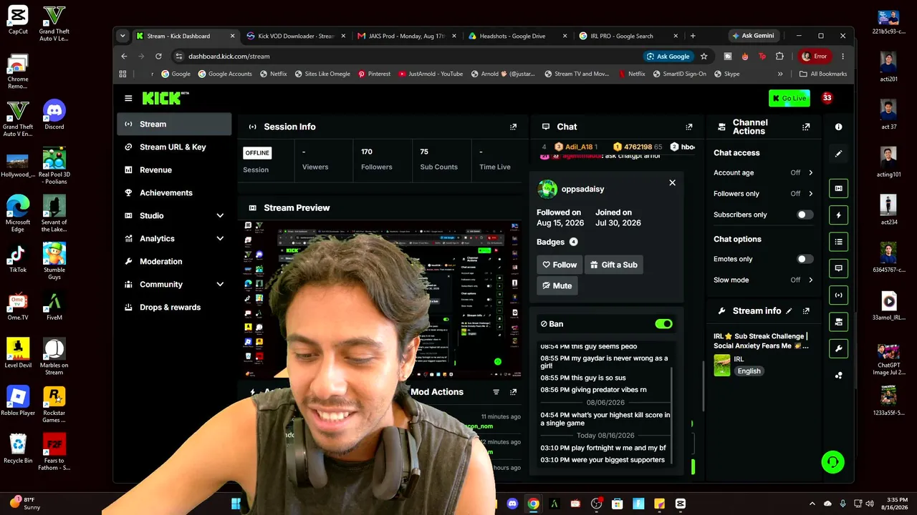Reload the Kick dashboard page
The width and height of the screenshot is (917, 515).
pyautogui.click(x=160, y=56)
